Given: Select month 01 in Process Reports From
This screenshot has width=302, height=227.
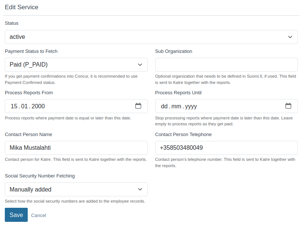Looking at the screenshot, I should point(25,106).
